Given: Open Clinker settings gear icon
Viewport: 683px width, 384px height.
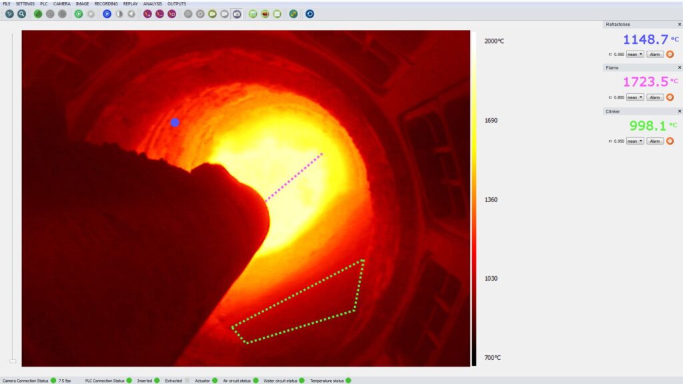Looking at the screenshot, I should [x=670, y=141].
